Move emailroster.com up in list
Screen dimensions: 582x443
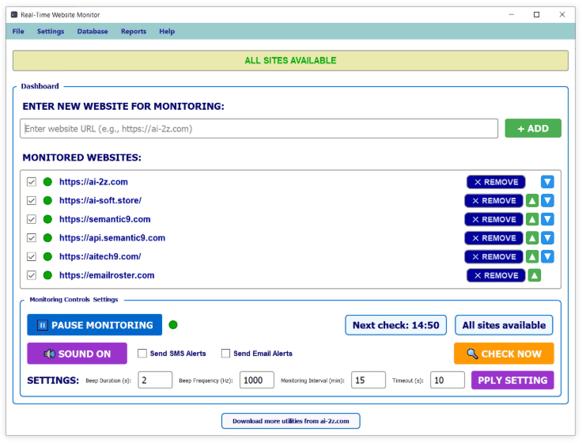[534, 275]
